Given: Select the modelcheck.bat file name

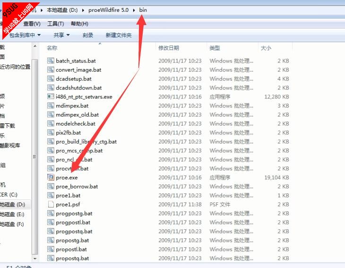Looking at the screenshot, I should [x=76, y=123].
